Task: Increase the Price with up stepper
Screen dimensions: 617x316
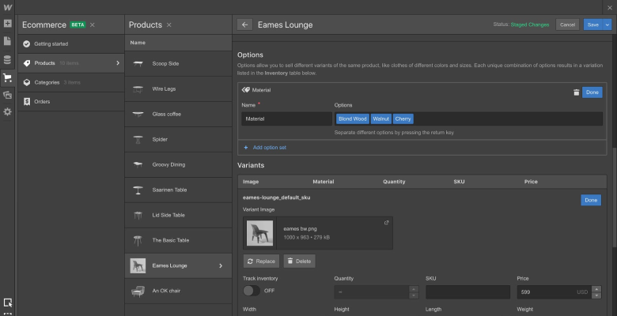Action: point(596,289)
